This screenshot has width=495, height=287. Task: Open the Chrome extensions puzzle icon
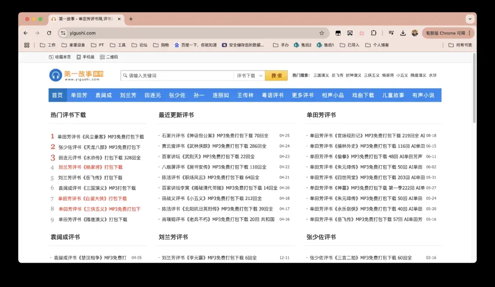[374, 33]
